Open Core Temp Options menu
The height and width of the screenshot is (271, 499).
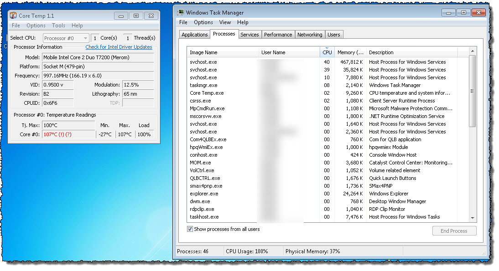tap(36, 26)
